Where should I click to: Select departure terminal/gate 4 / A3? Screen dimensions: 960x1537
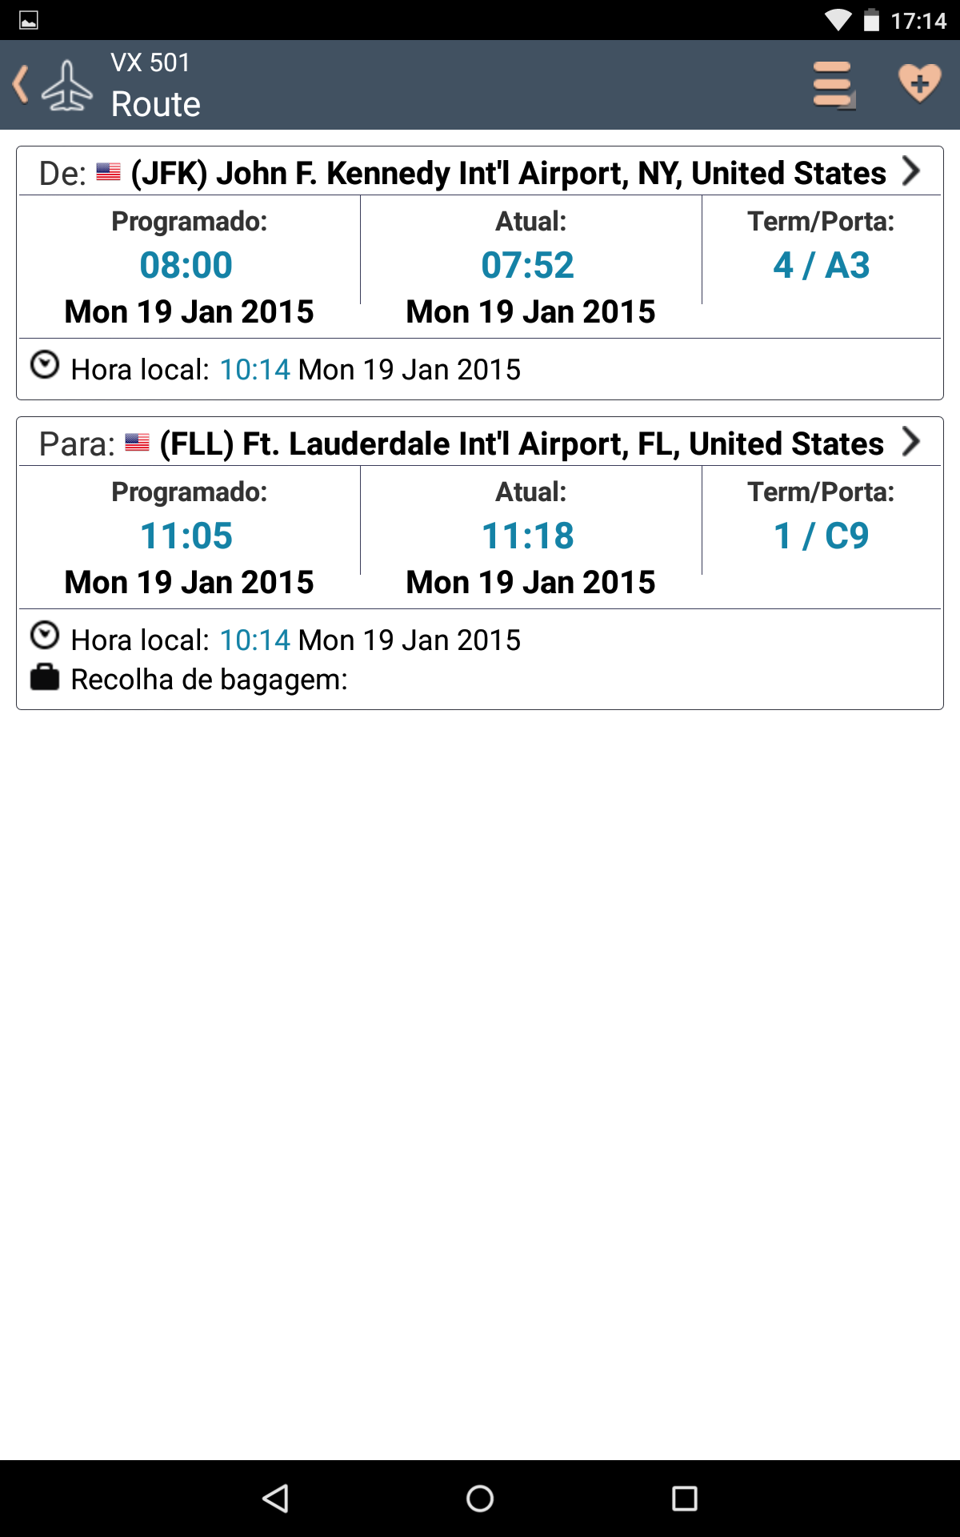pos(821,265)
